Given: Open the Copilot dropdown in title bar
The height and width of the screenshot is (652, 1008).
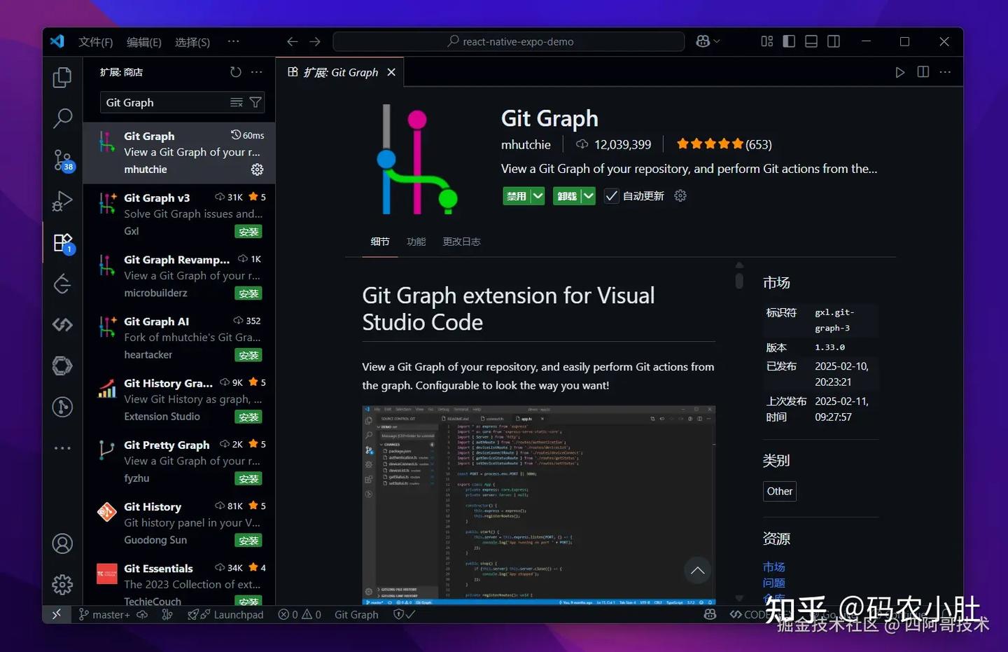Looking at the screenshot, I should coord(708,42).
